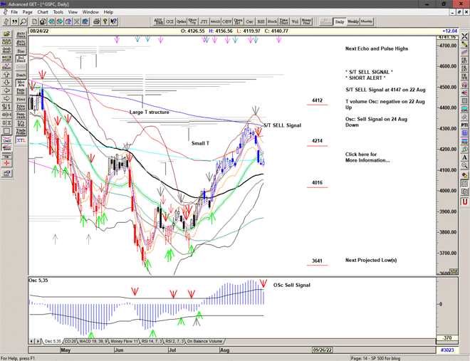470x361 pixels.
Task: Switch to Monthly timeframe
Action: tap(367, 21)
